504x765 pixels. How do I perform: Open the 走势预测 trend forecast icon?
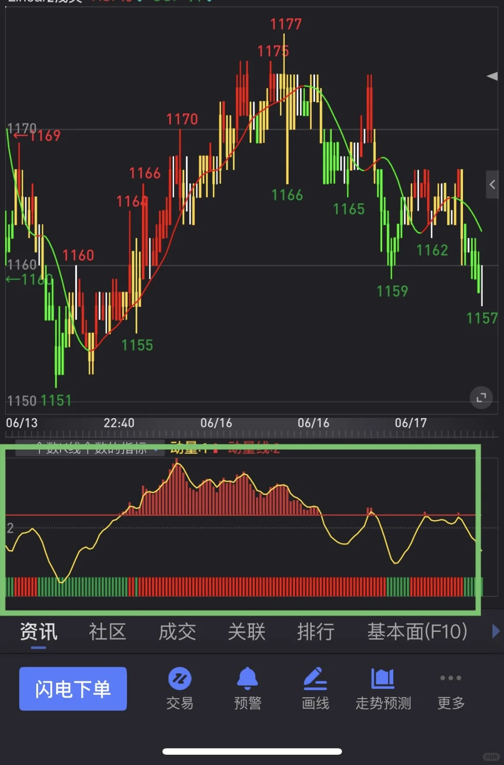coord(383,689)
